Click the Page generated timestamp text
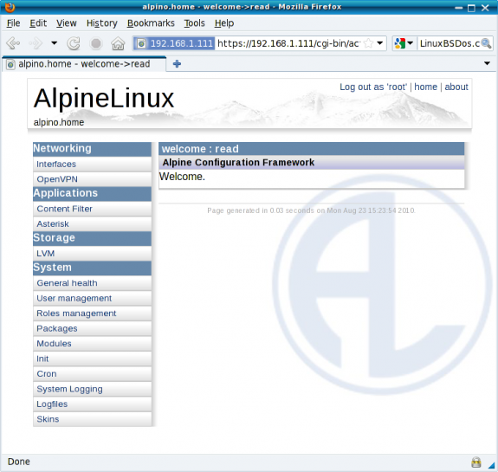This screenshot has height=472, width=498. click(311, 210)
